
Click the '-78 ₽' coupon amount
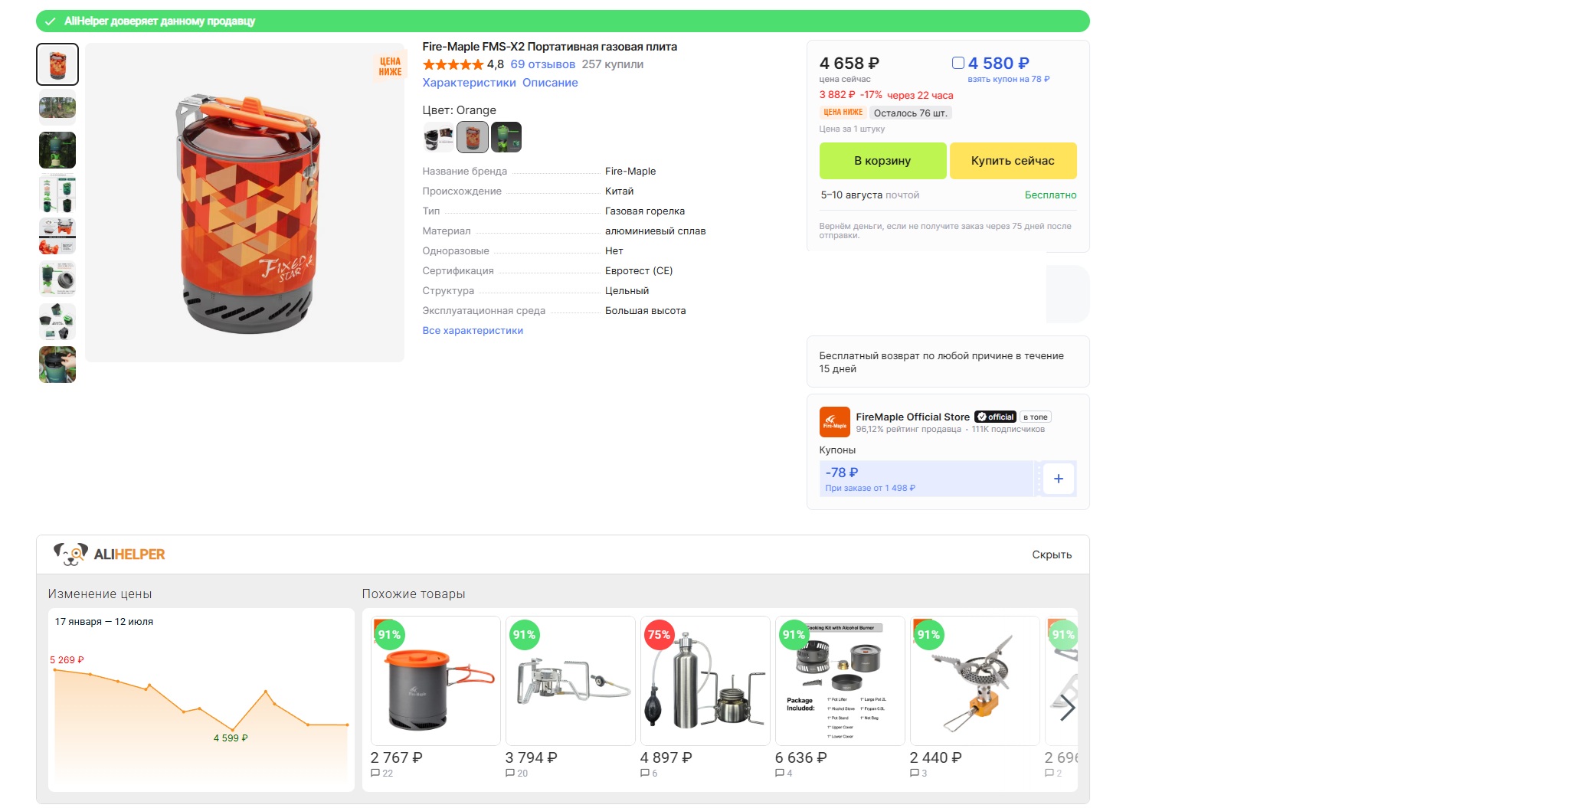tap(842, 473)
